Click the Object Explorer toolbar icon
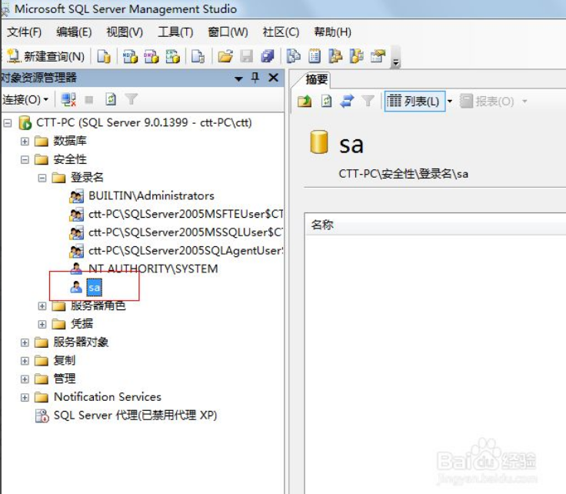The width and height of the screenshot is (566, 494). coord(336,56)
